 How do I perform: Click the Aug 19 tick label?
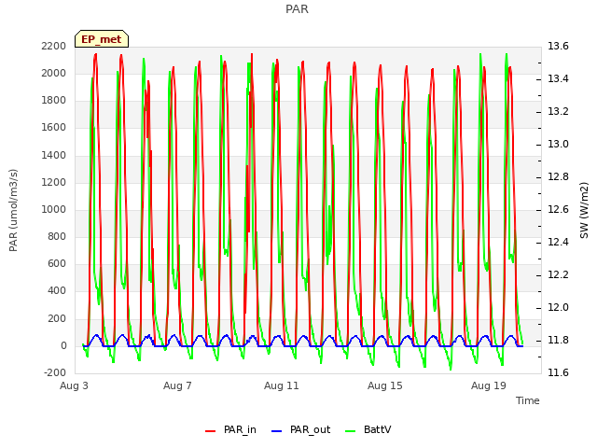(x=489, y=385)
